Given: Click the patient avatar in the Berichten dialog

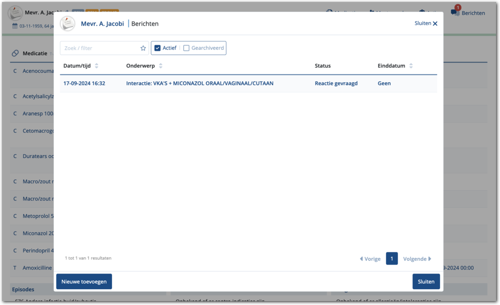Looking at the screenshot, I should pyautogui.click(x=68, y=24).
